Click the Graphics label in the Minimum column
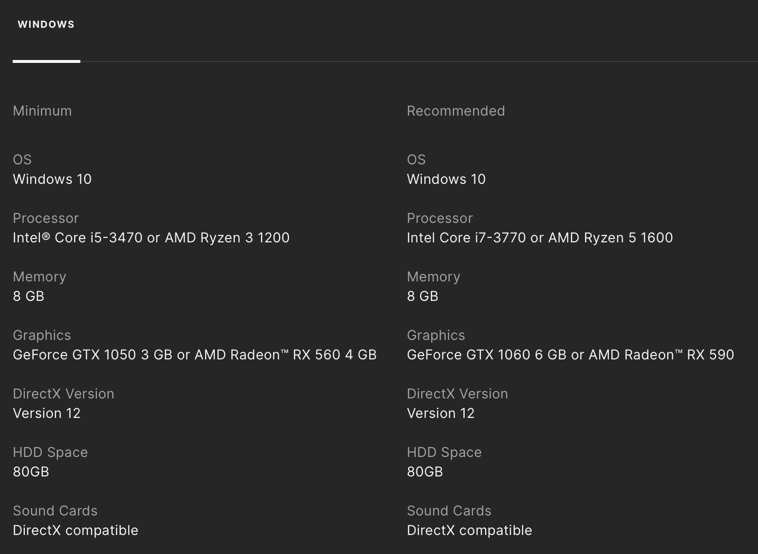 42,336
